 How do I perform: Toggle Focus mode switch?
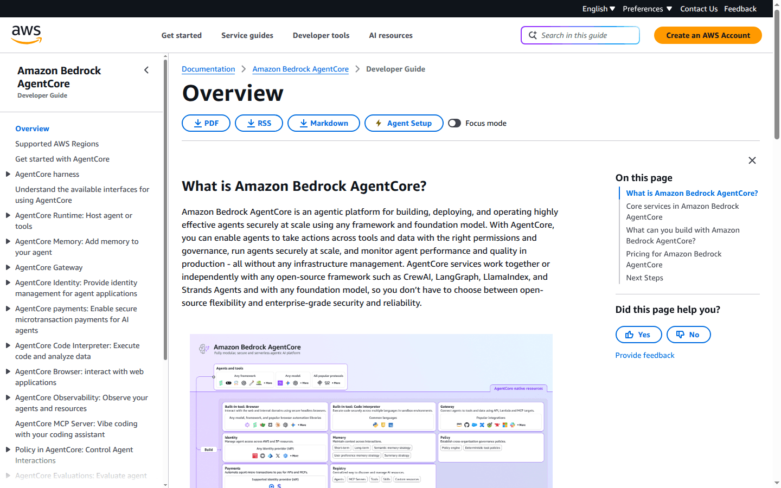pyautogui.click(x=454, y=123)
